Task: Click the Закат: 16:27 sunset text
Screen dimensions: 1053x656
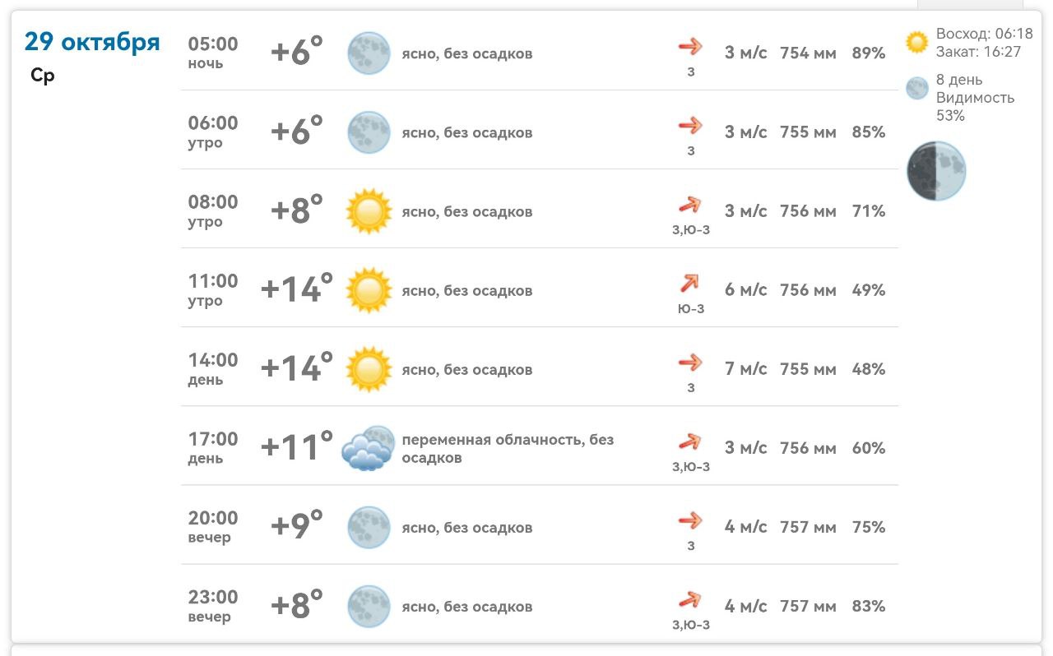Action: pyautogui.click(x=978, y=52)
